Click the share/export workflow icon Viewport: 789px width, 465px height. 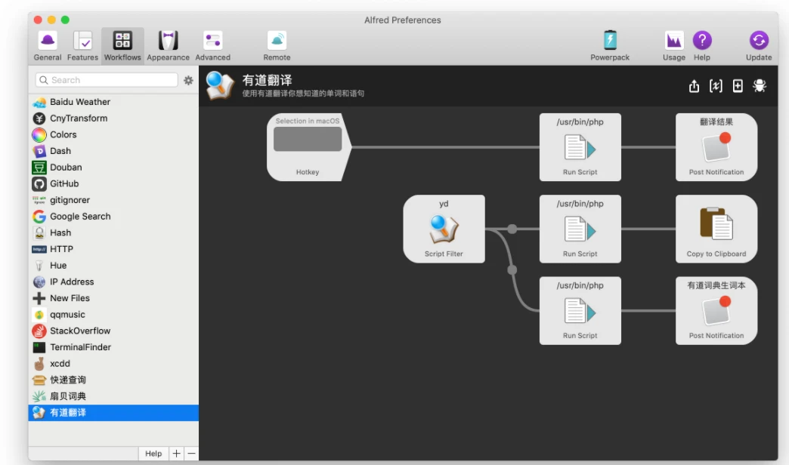(694, 86)
